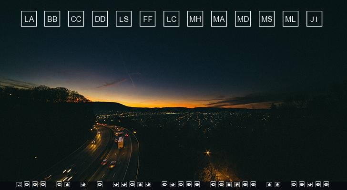This screenshot has height=190, width=347.
Task: Click the leftmost icon in bottom strip
Action: coord(19,184)
